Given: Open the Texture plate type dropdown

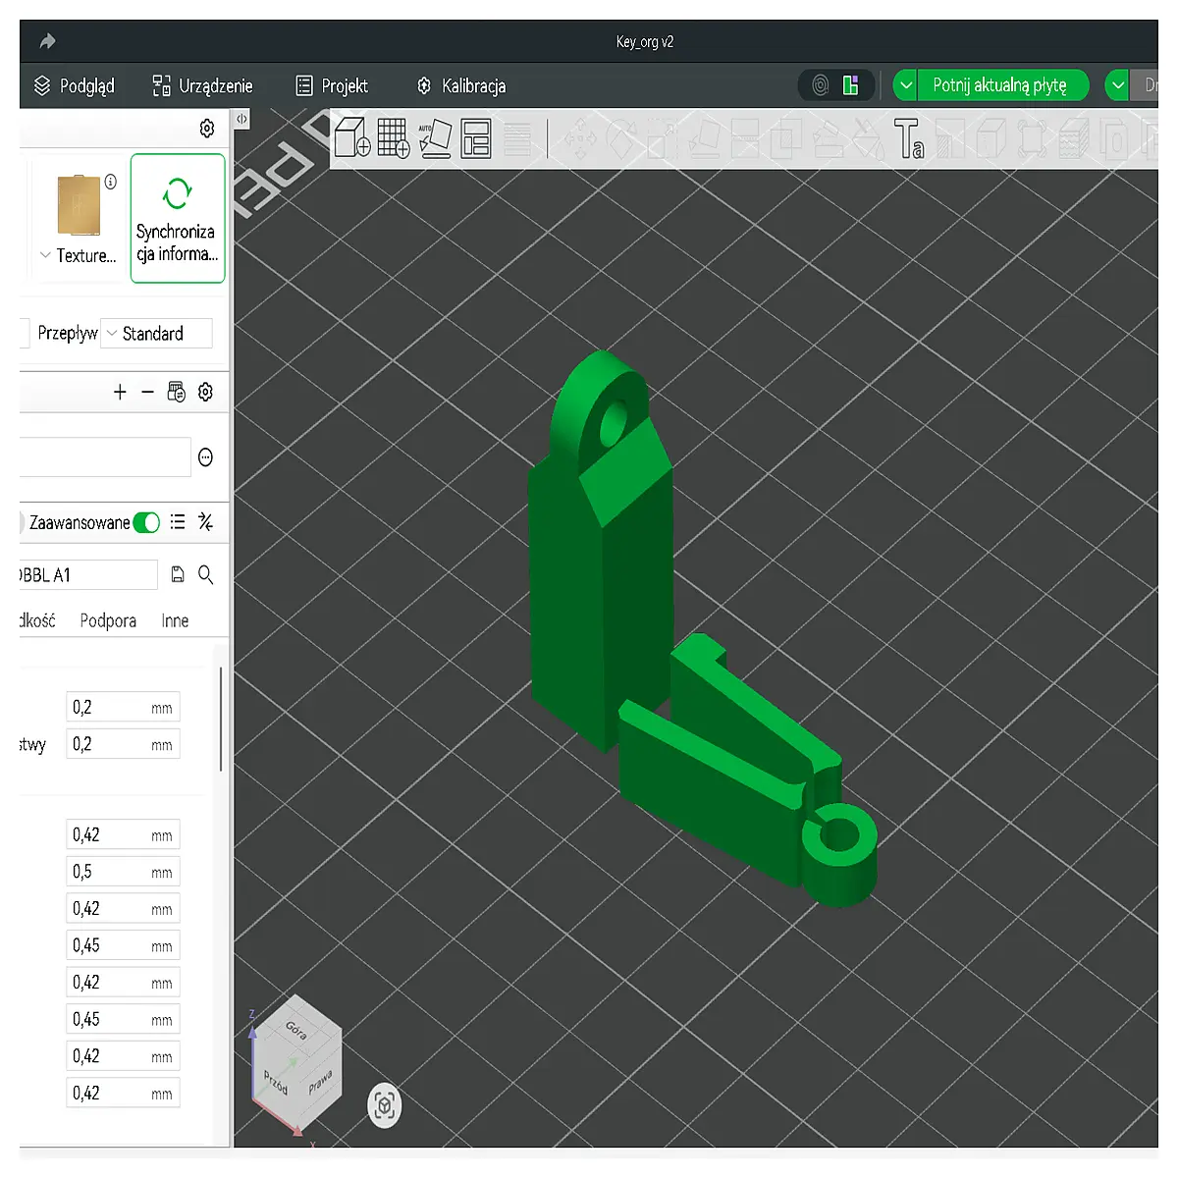Looking at the screenshot, I should [x=78, y=255].
